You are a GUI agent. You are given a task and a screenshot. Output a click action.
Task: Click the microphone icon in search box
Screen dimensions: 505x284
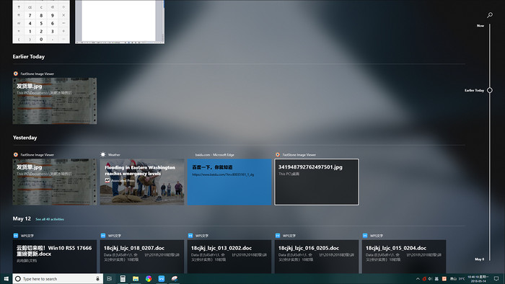click(x=97, y=278)
